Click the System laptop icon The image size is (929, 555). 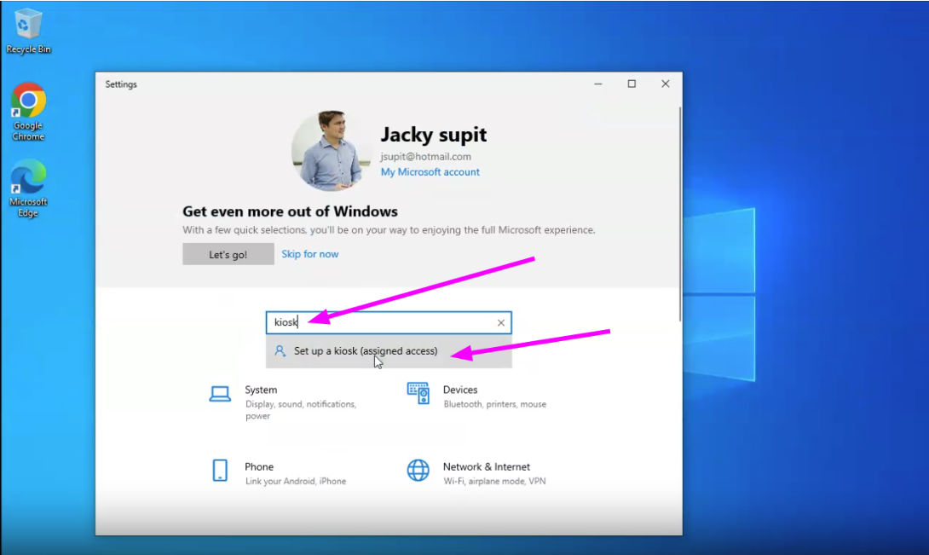click(220, 393)
